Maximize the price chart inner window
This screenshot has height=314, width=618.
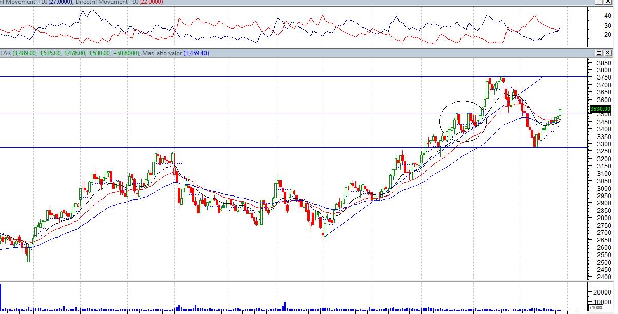click(600, 53)
